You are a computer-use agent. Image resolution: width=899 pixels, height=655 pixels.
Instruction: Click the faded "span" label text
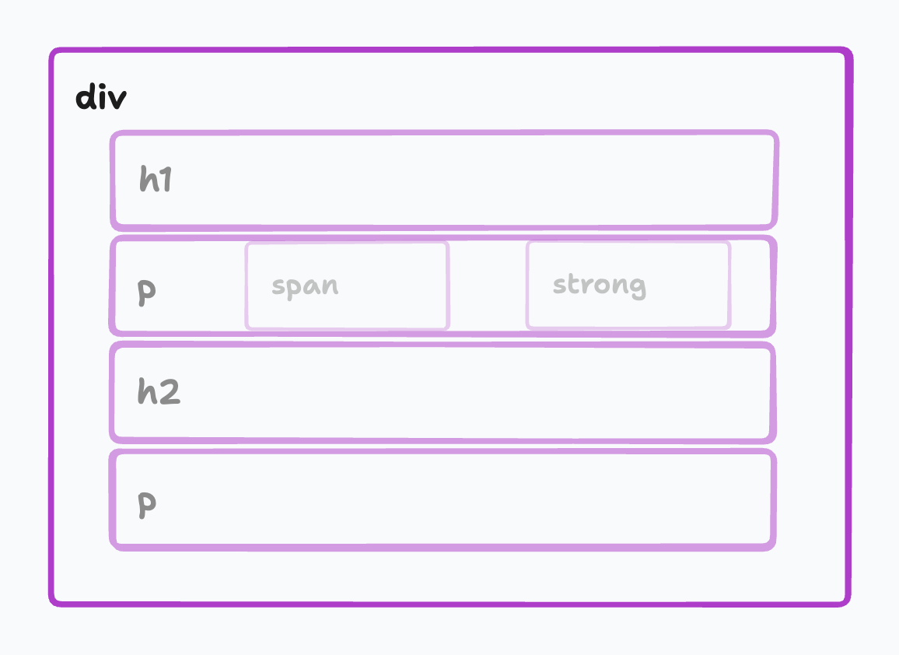point(305,285)
